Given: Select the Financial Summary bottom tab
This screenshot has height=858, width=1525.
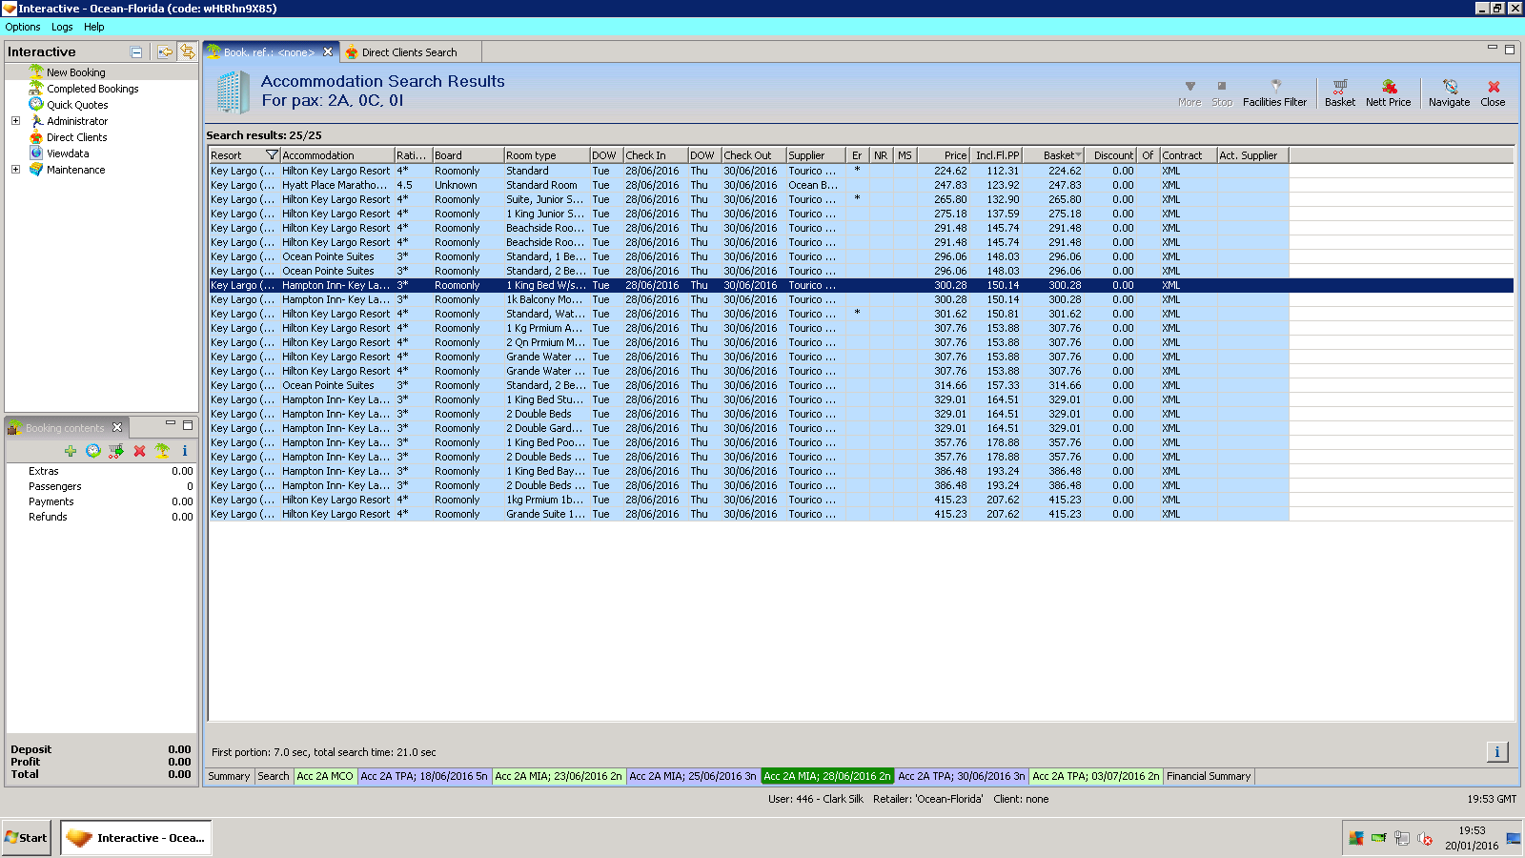Looking at the screenshot, I should 1208,776.
